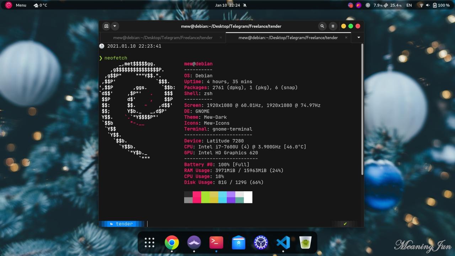Open the battery 100 % indicator
This screenshot has width=455, height=256.
point(441,5)
